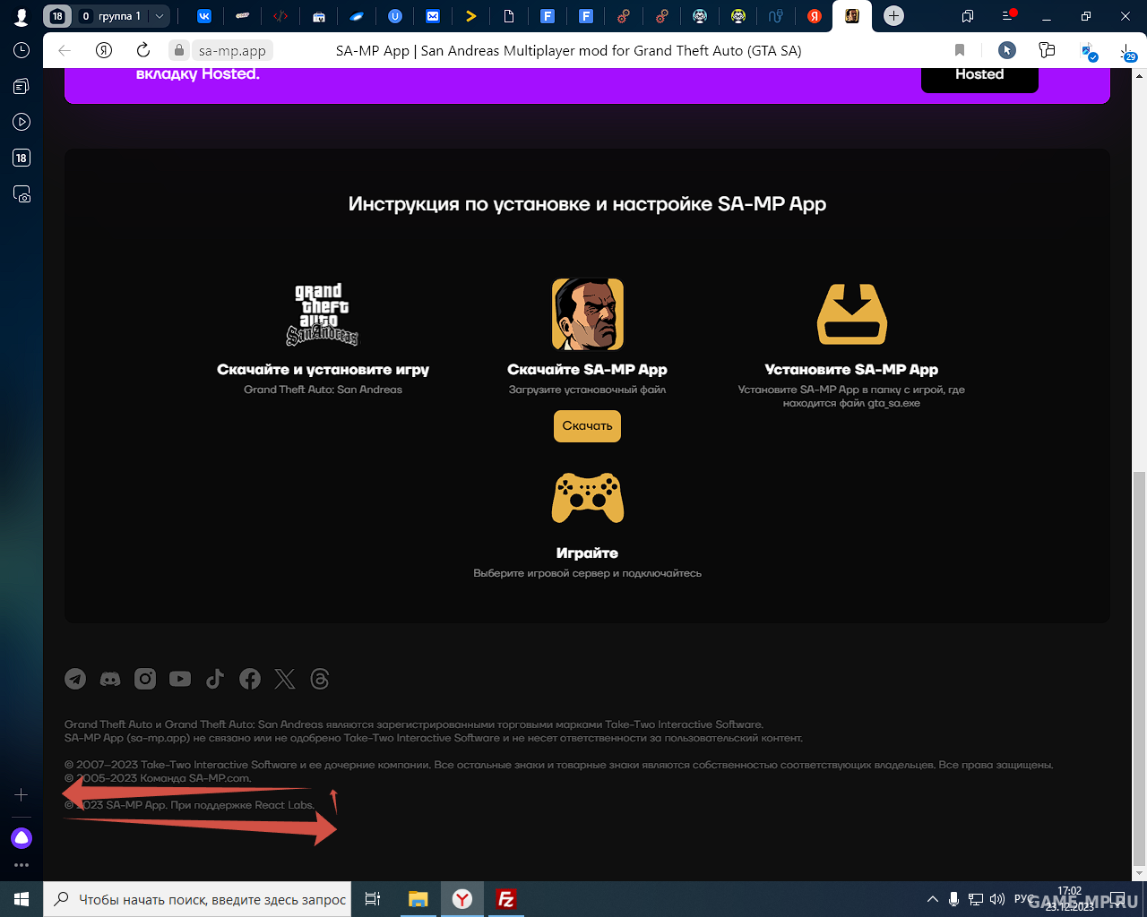Open the volume control in tray
The width and height of the screenshot is (1147, 917).
pos(997,899)
